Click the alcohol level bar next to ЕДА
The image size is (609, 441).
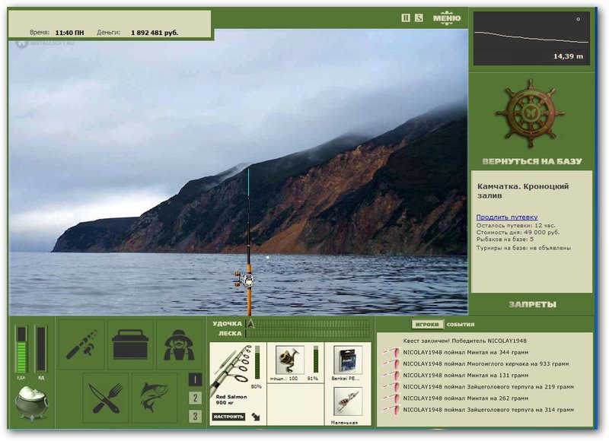coord(41,349)
